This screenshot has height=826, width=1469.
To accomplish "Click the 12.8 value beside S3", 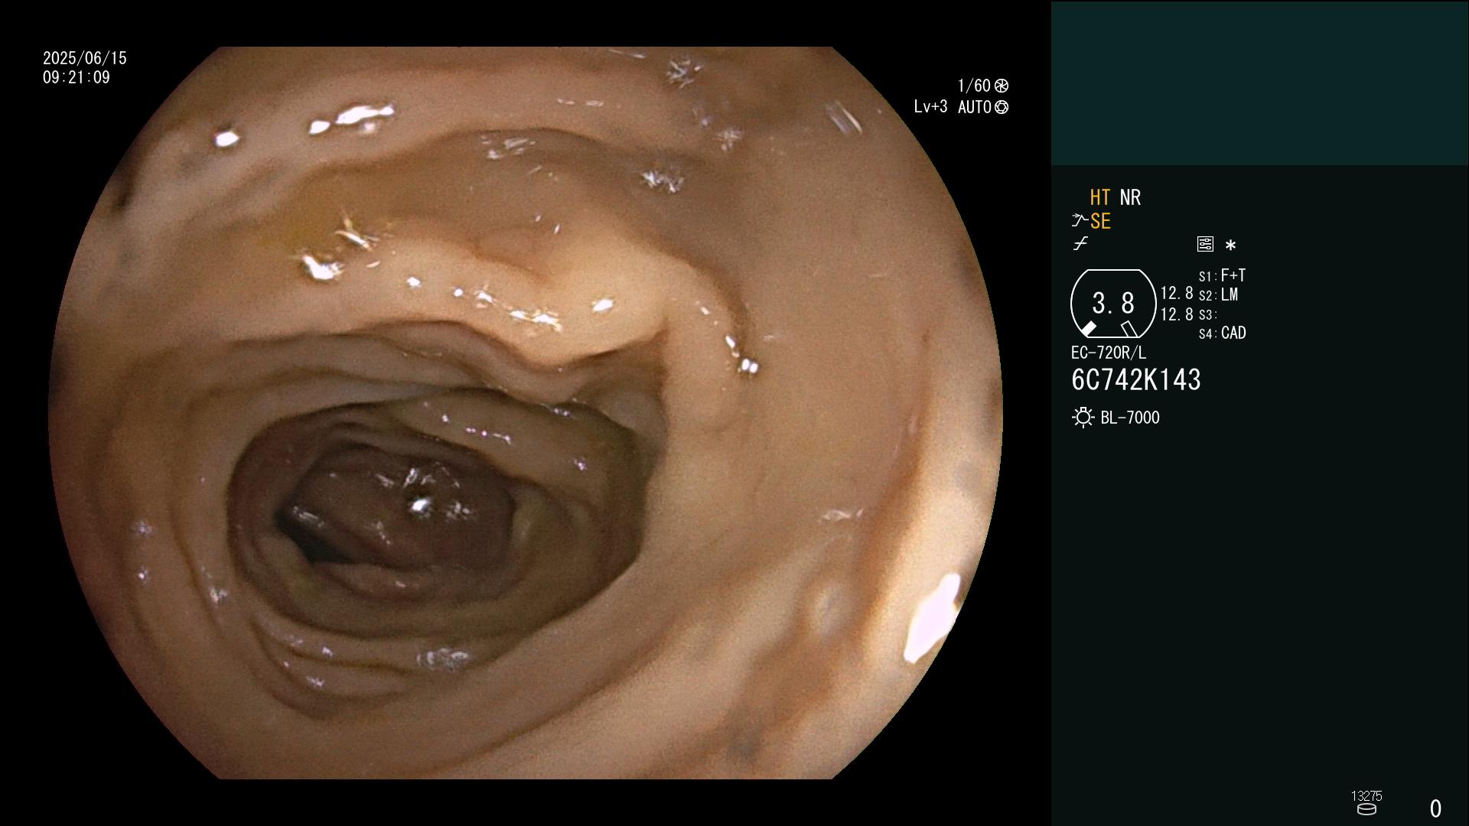I will click(x=1177, y=314).
